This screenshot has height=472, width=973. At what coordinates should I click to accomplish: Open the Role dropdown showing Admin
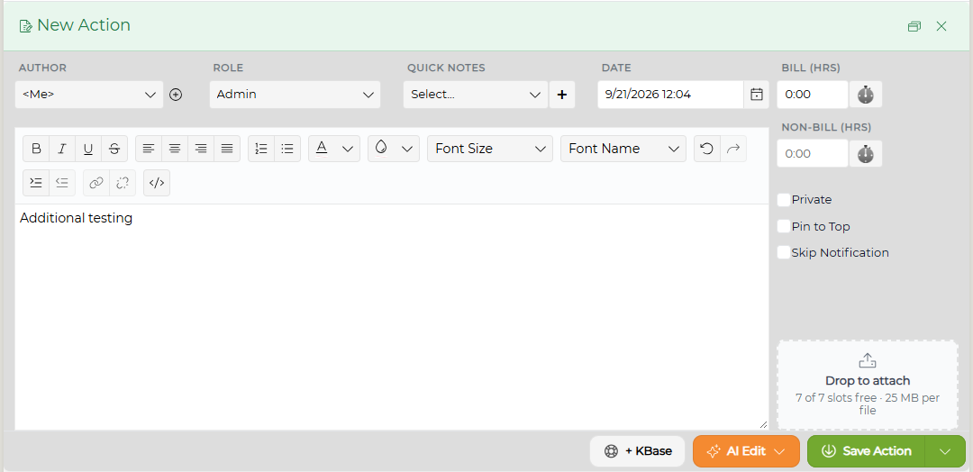[x=295, y=95]
